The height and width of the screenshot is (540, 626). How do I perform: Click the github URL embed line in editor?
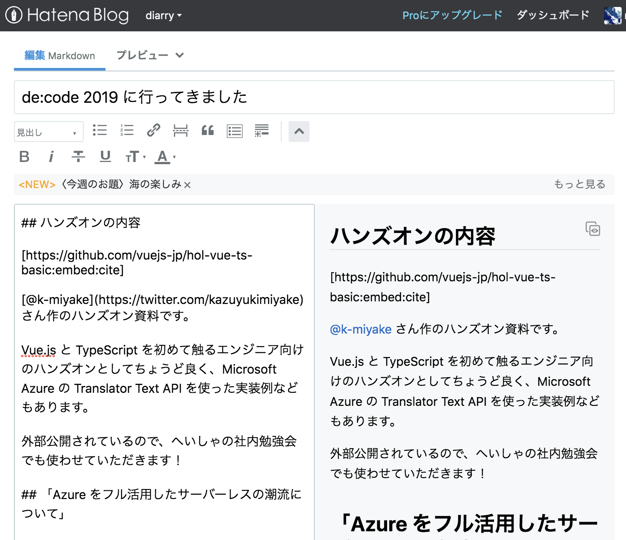point(137,263)
